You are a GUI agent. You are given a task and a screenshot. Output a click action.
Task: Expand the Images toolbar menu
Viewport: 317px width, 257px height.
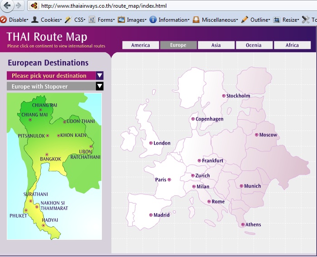(x=145, y=20)
